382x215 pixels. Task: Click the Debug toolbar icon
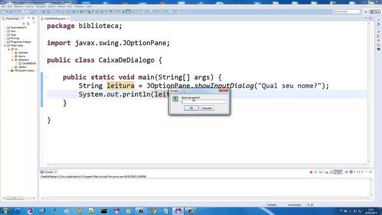[73, 12]
